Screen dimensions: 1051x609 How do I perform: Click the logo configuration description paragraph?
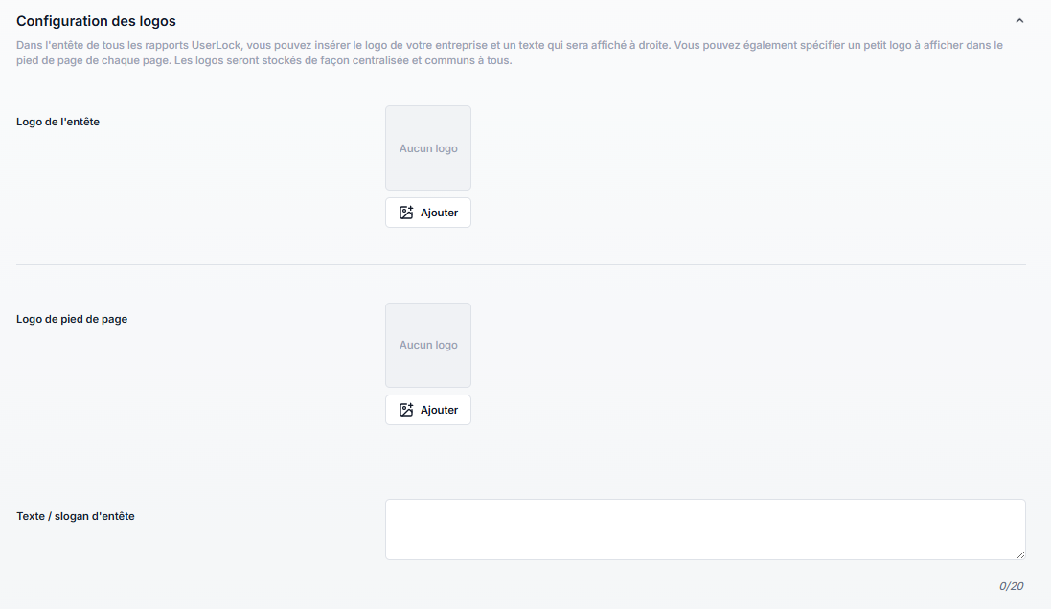point(509,54)
